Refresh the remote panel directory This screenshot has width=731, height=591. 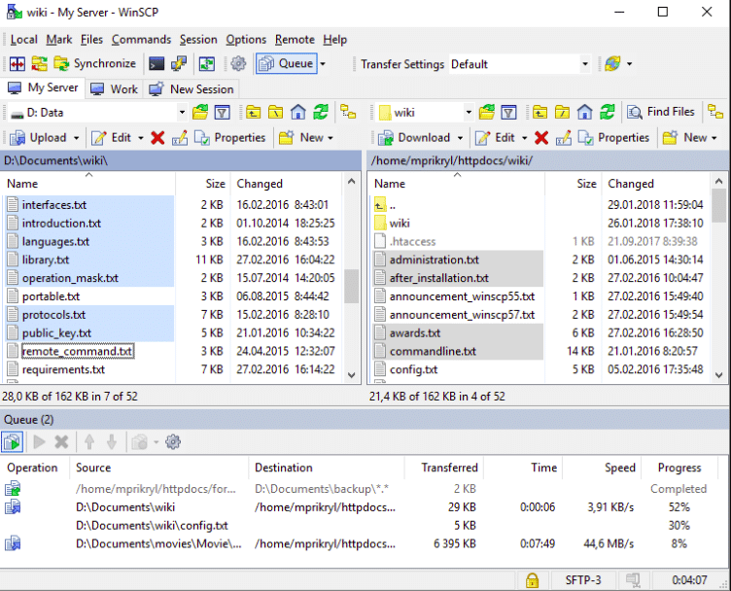[607, 113]
